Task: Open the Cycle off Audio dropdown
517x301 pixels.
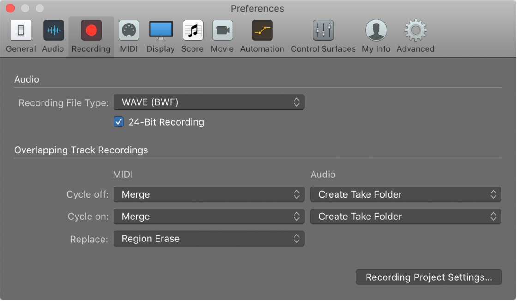Action: tap(406, 194)
